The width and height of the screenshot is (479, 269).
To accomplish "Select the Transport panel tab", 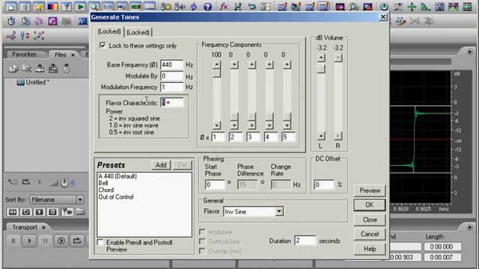I will coord(25,227).
